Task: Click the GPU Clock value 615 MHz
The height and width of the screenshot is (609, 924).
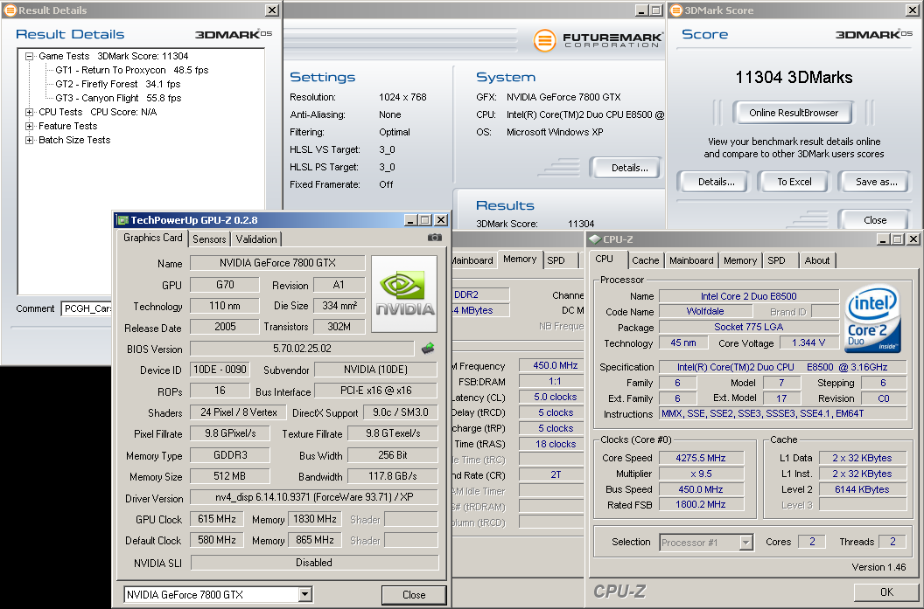Action: click(216, 519)
